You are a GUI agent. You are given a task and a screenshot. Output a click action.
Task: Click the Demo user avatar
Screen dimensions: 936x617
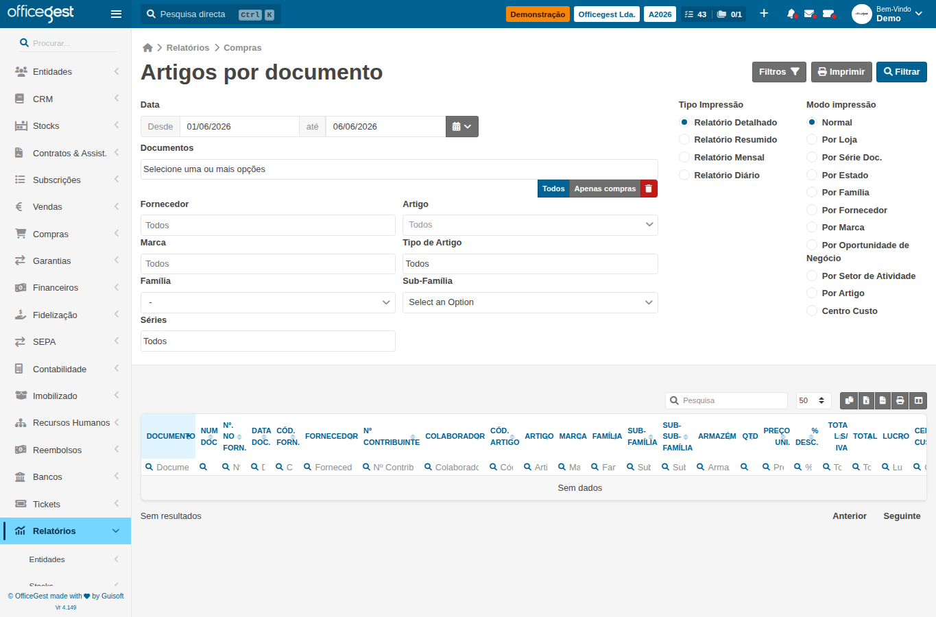coord(862,14)
